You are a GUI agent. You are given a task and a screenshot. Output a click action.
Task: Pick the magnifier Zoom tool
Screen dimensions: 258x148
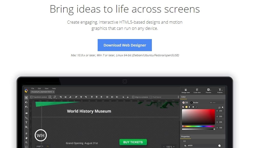click(26, 142)
